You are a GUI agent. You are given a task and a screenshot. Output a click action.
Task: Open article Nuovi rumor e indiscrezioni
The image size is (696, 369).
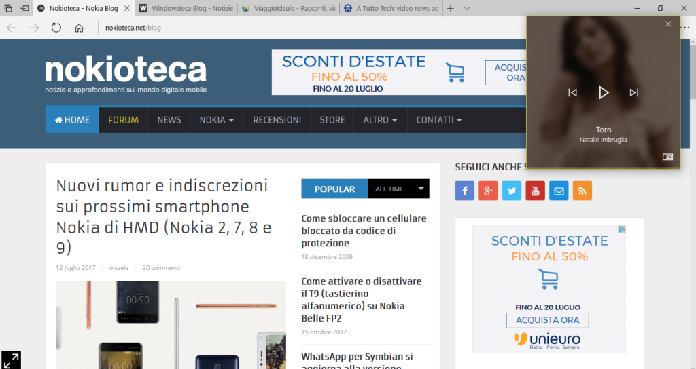(164, 216)
